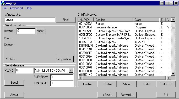Select the row with HWND 000A011A
The height and width of the screenshot is (99, 179).
point(125,42)
